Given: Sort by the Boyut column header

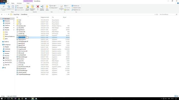Looking at the screenshot, I should [x=65, y=17].
